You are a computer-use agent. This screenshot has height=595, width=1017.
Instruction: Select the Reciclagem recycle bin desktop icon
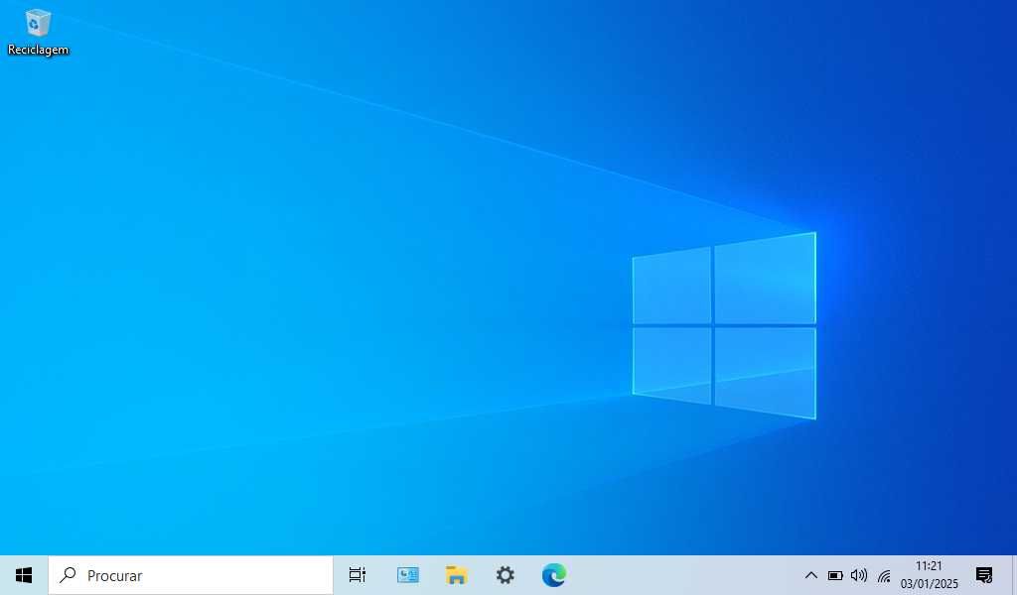(x=38, y=33)
